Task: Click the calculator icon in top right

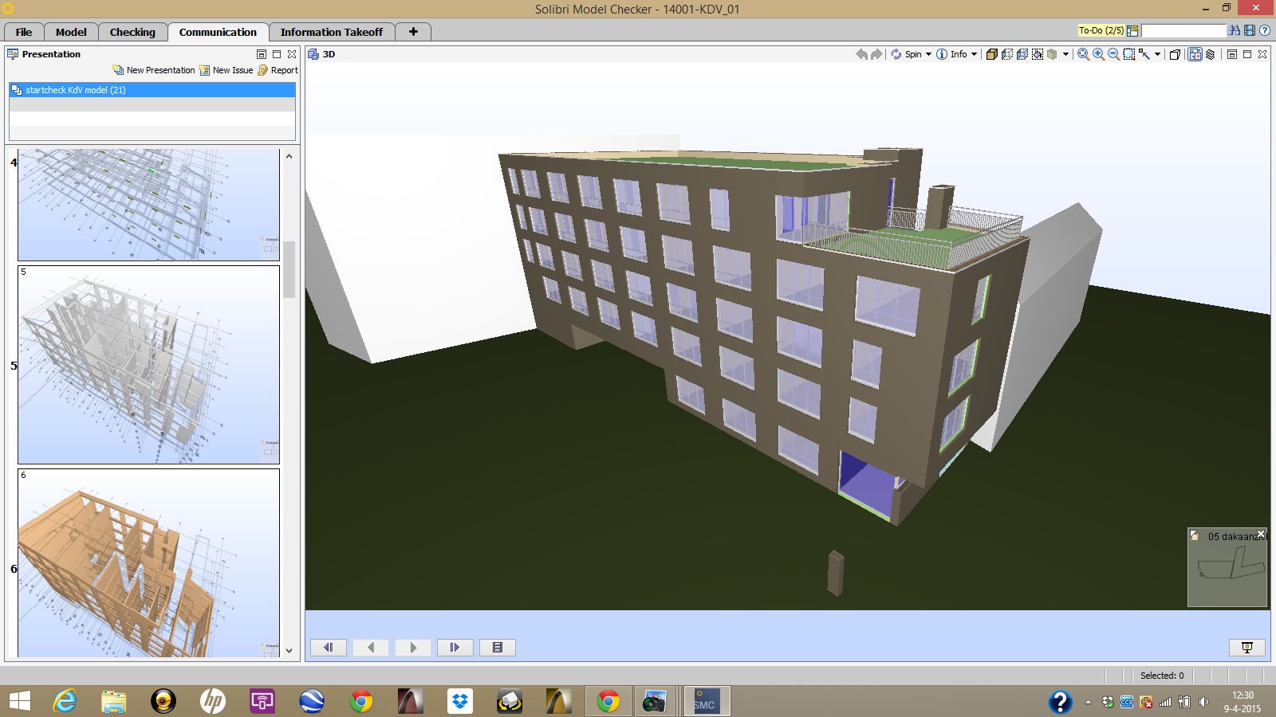Action: [1250, 30]
